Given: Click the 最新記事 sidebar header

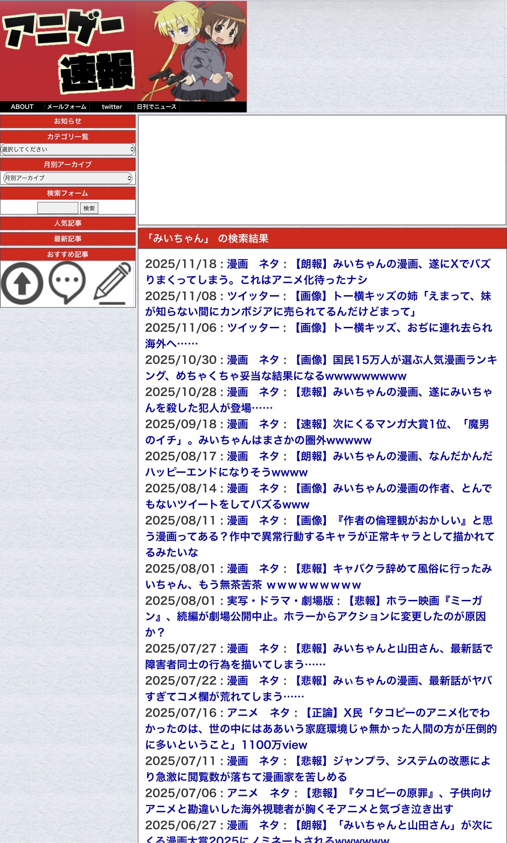Looking at the screenshot, I should (68, 239).
